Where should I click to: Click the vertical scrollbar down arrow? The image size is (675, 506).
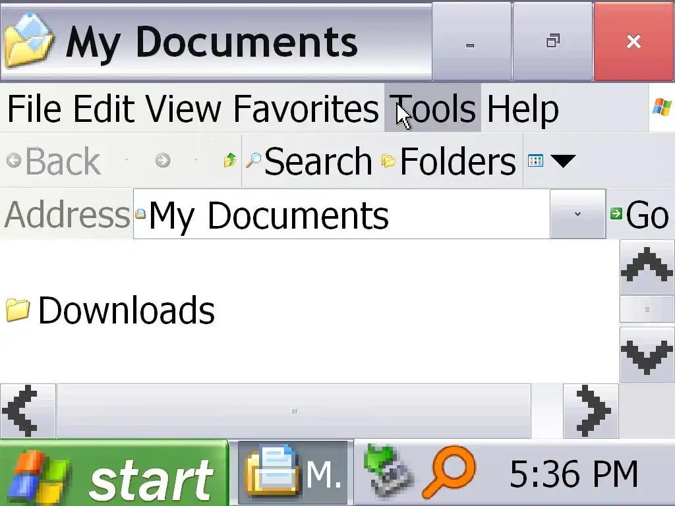click(x=647, y=354)
